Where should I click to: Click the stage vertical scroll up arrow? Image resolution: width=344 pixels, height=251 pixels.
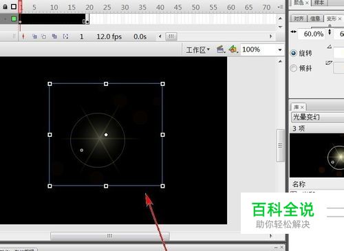pyautogui.click(x=280, y=61)
